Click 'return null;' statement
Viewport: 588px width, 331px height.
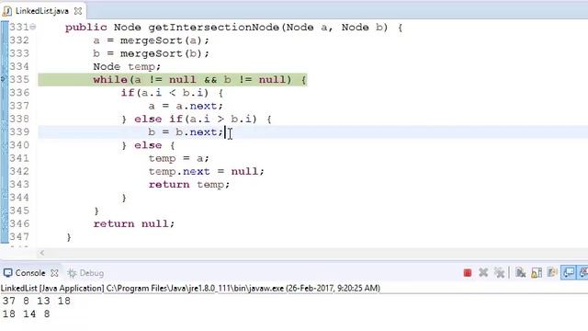134,224
